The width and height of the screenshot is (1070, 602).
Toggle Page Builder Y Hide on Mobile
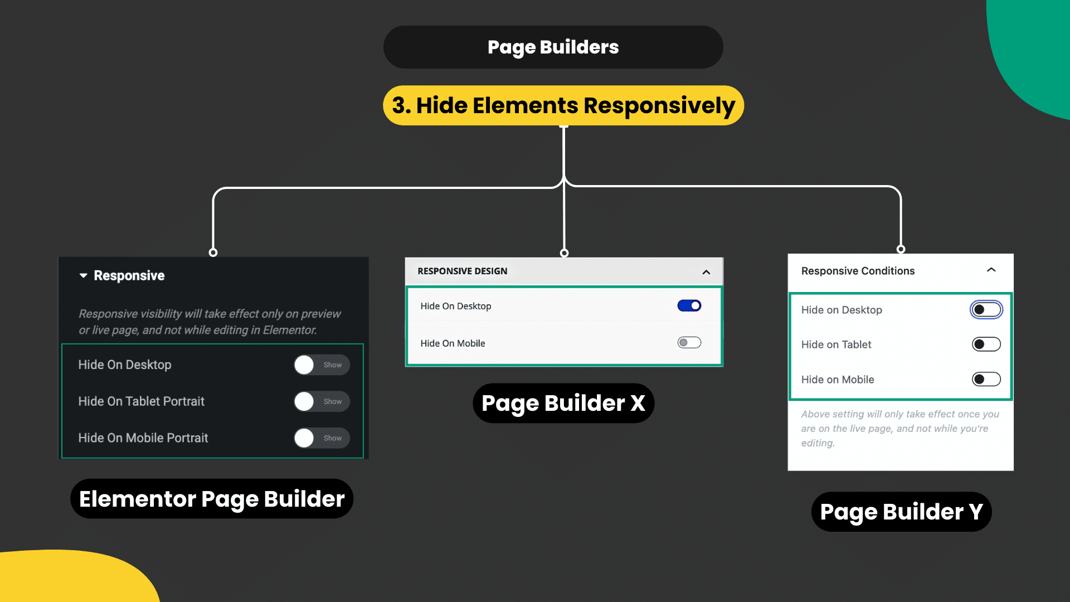[x=986, y=380]
